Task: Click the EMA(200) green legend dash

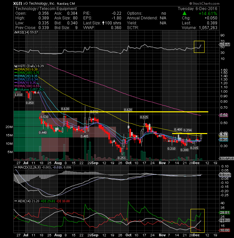Action: 16,73
